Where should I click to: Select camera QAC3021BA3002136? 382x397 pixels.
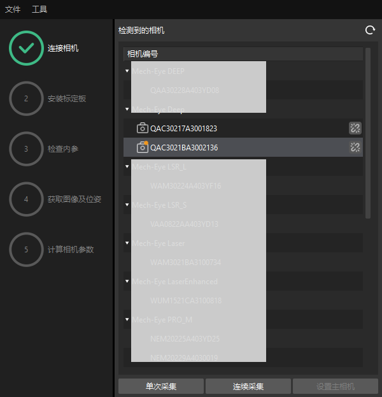point(243,147)
